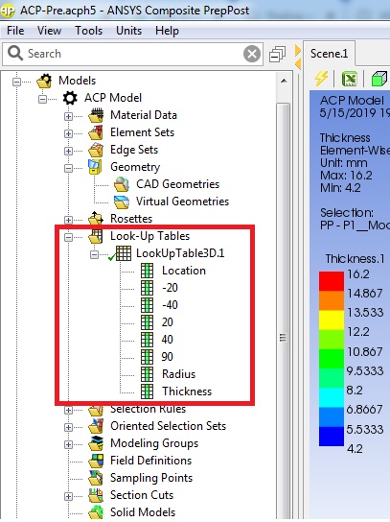390x522 pixels.
Task: Expand the Material Data node
Action: 68,116
